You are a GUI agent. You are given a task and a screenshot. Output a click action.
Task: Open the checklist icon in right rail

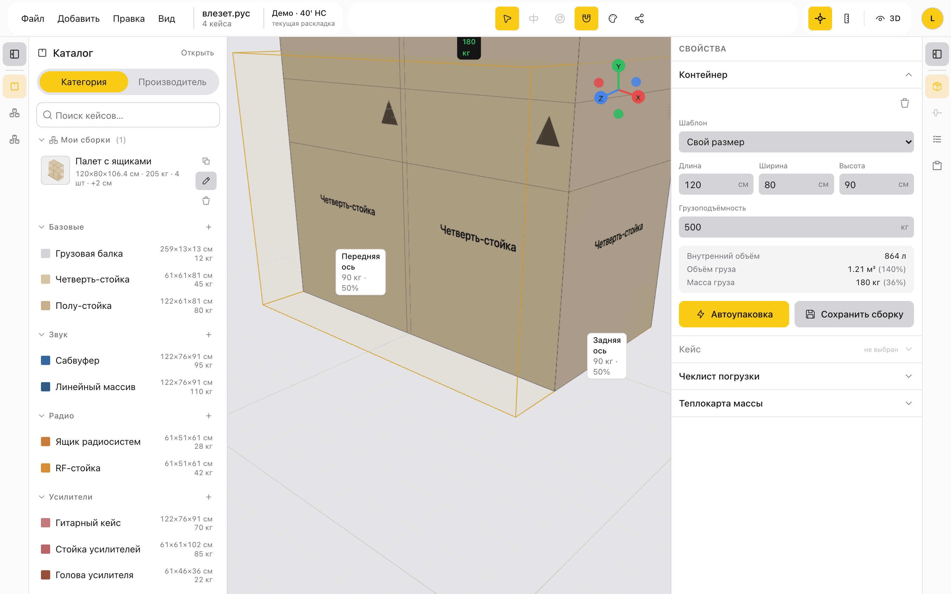pos(937,140)
